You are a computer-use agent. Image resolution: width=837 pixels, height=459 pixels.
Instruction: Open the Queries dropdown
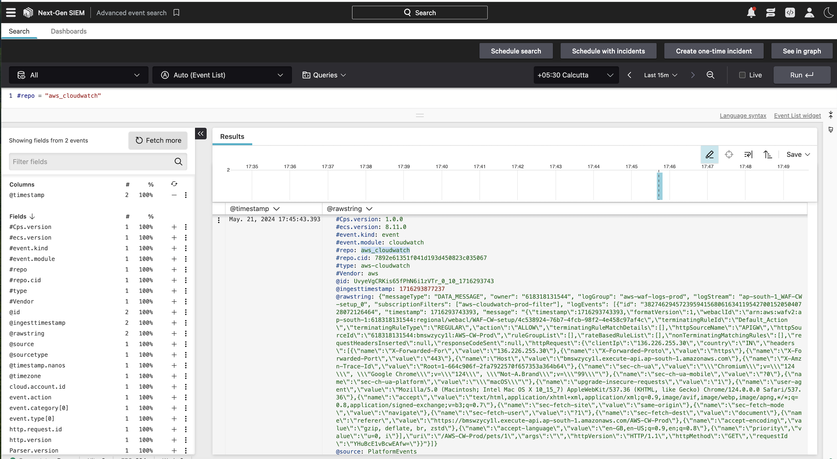pyautogui.click(x=324, y=75)
